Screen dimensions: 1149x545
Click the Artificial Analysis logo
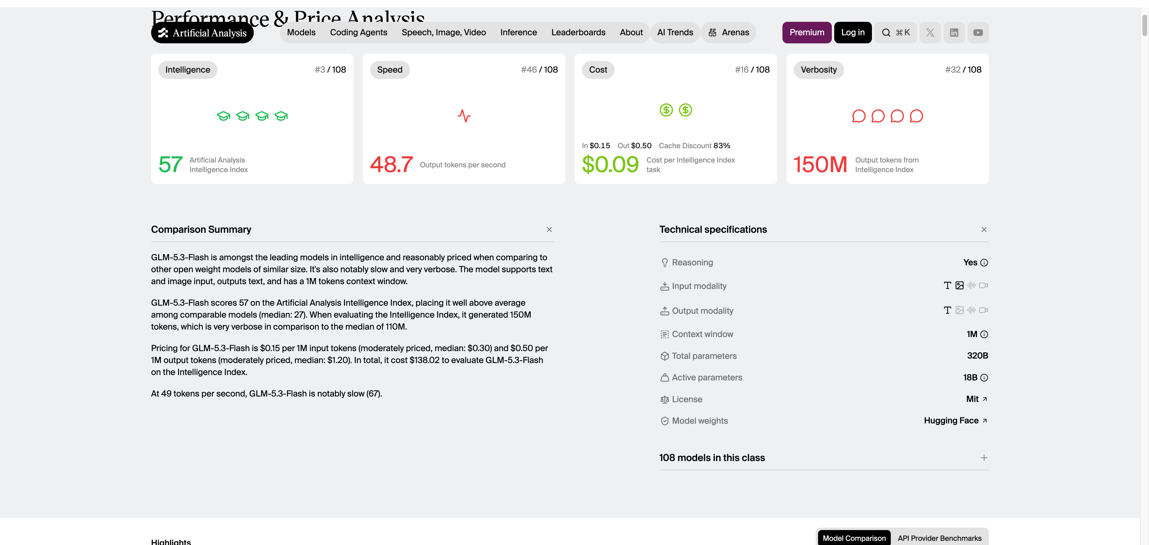click(202, 33)
